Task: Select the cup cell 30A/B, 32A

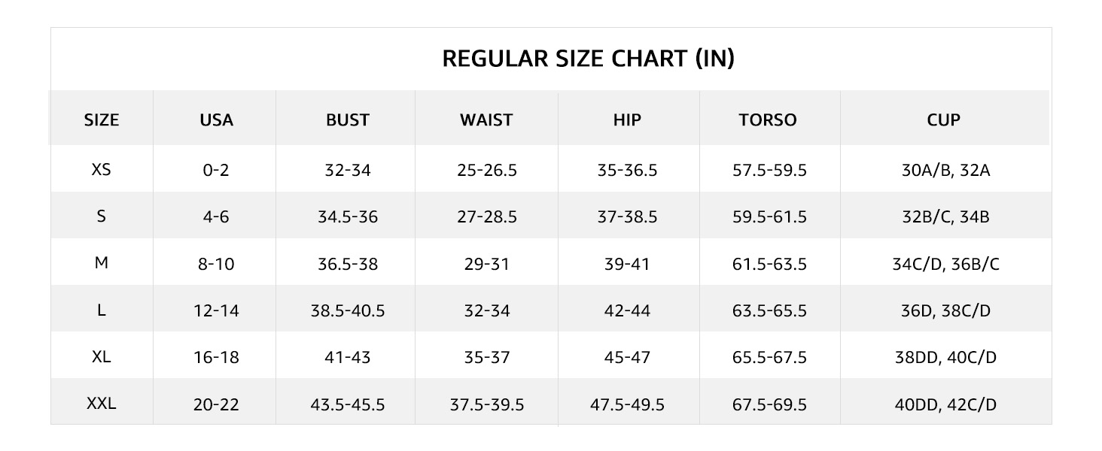Action: pos(945,171)
